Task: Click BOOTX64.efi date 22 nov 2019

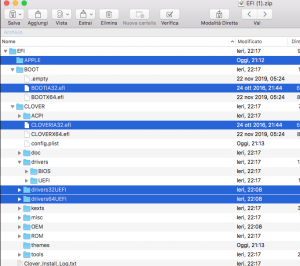Action: point(260,97)
